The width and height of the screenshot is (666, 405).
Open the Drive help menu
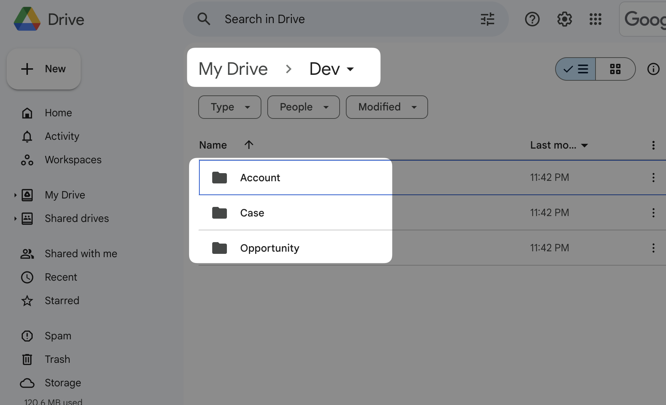[532, 19]
